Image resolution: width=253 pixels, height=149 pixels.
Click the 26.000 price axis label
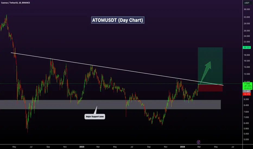click(247, 31)
